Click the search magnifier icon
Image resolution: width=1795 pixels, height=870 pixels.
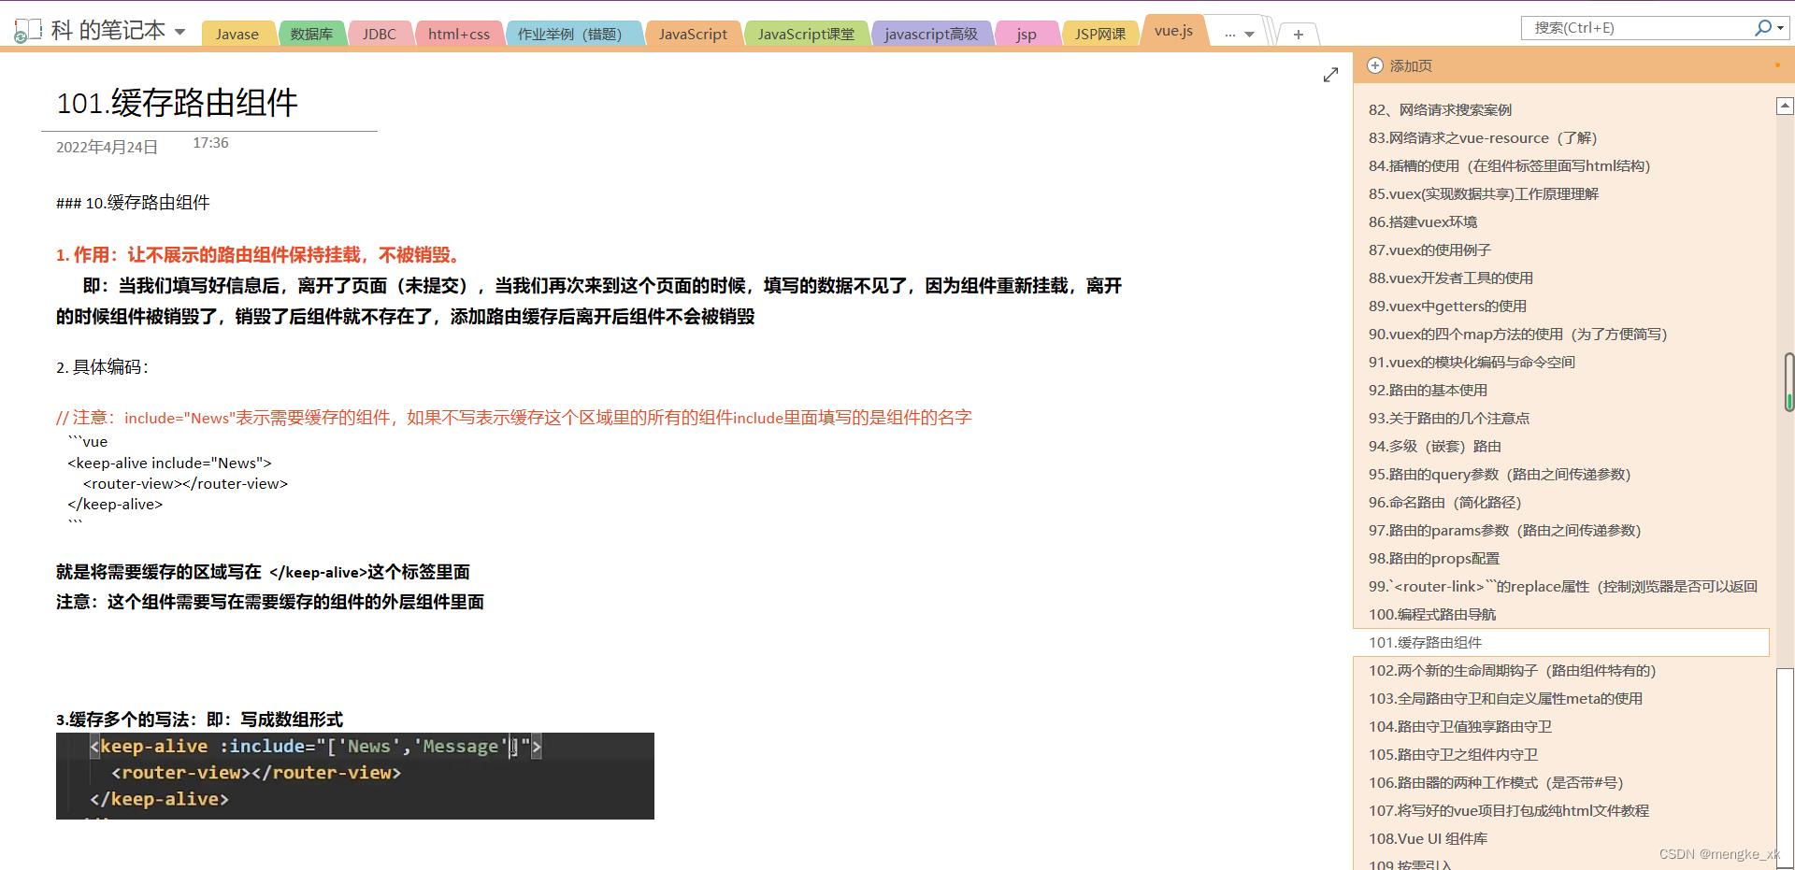click(x=1763, y=27)
